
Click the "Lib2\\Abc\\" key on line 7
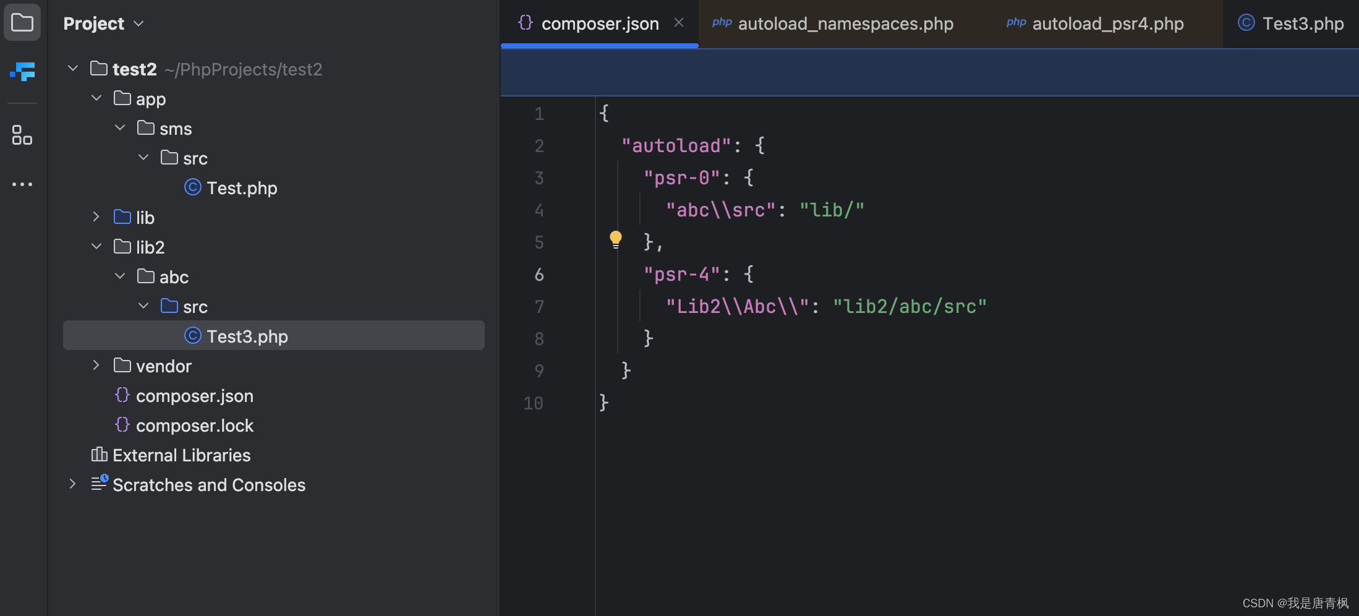738,306
